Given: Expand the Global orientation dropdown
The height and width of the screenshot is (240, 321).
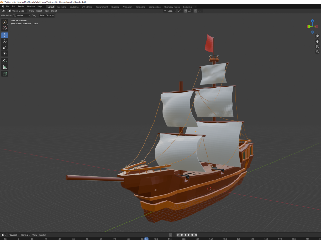Looking at the screenshot, I should [x=22, y=15].
